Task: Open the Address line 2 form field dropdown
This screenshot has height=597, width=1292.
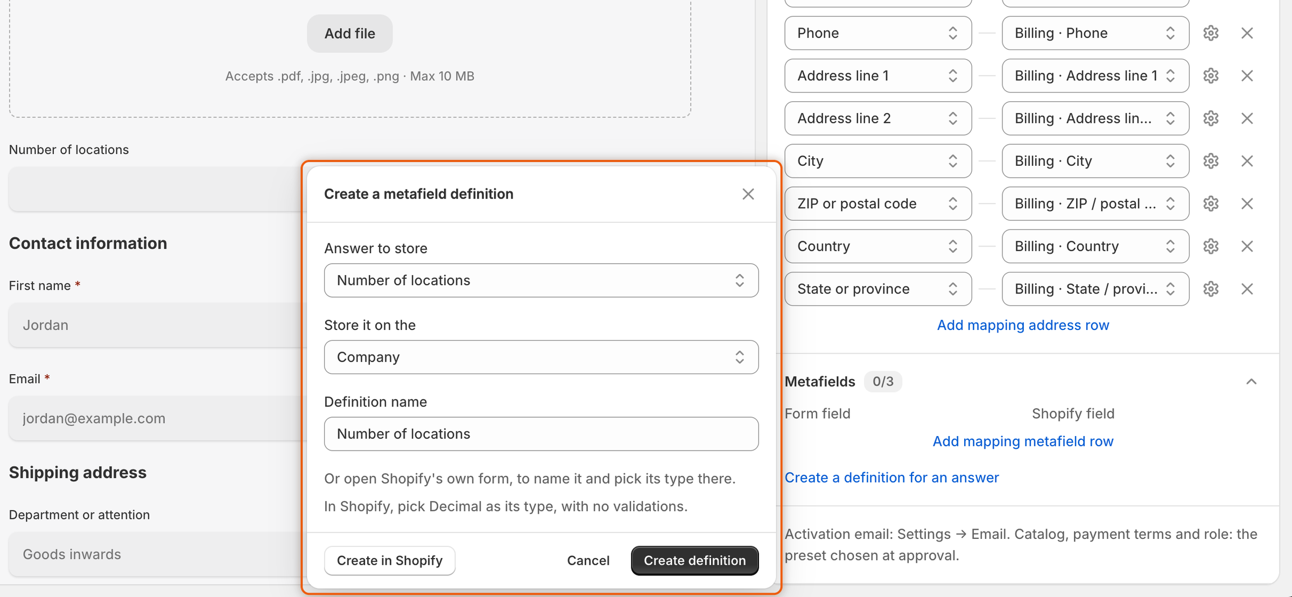Action: 878,118
